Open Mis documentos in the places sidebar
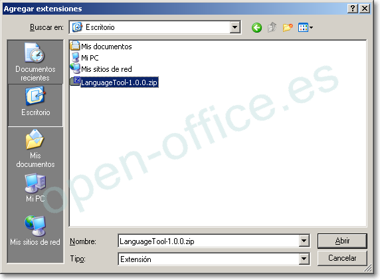This screenshot has height=280, width=380. 35,148
